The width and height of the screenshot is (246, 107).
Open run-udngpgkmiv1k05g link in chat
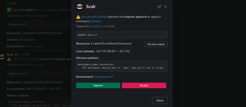coord(52,10)
